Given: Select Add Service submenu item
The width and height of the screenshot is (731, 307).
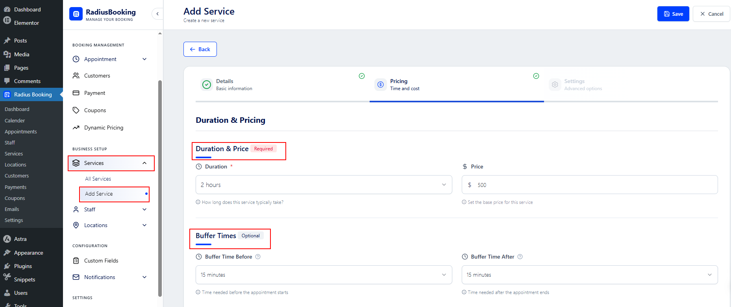Looking at the screenshot, I should tap(115, 194).
